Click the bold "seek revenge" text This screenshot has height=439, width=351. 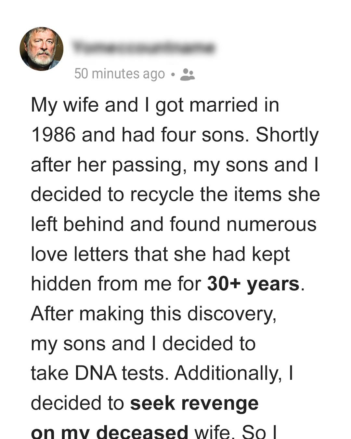pos(194,403)
